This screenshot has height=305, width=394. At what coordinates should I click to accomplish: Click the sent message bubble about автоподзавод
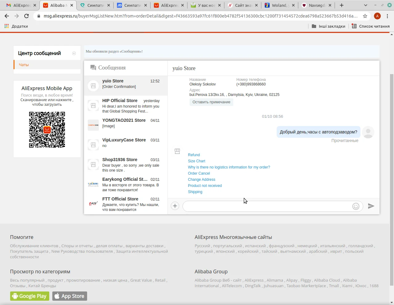pos(319,132)
